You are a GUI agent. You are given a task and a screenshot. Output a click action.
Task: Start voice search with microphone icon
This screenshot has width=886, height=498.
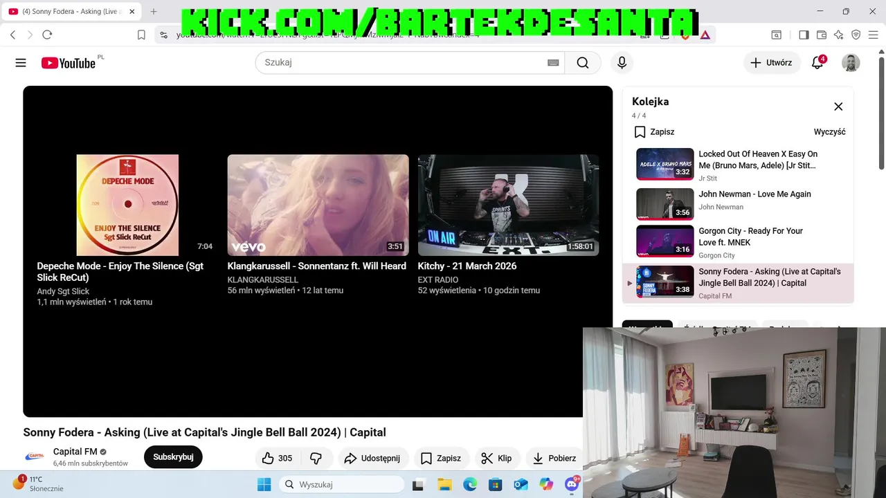[622, 62]
